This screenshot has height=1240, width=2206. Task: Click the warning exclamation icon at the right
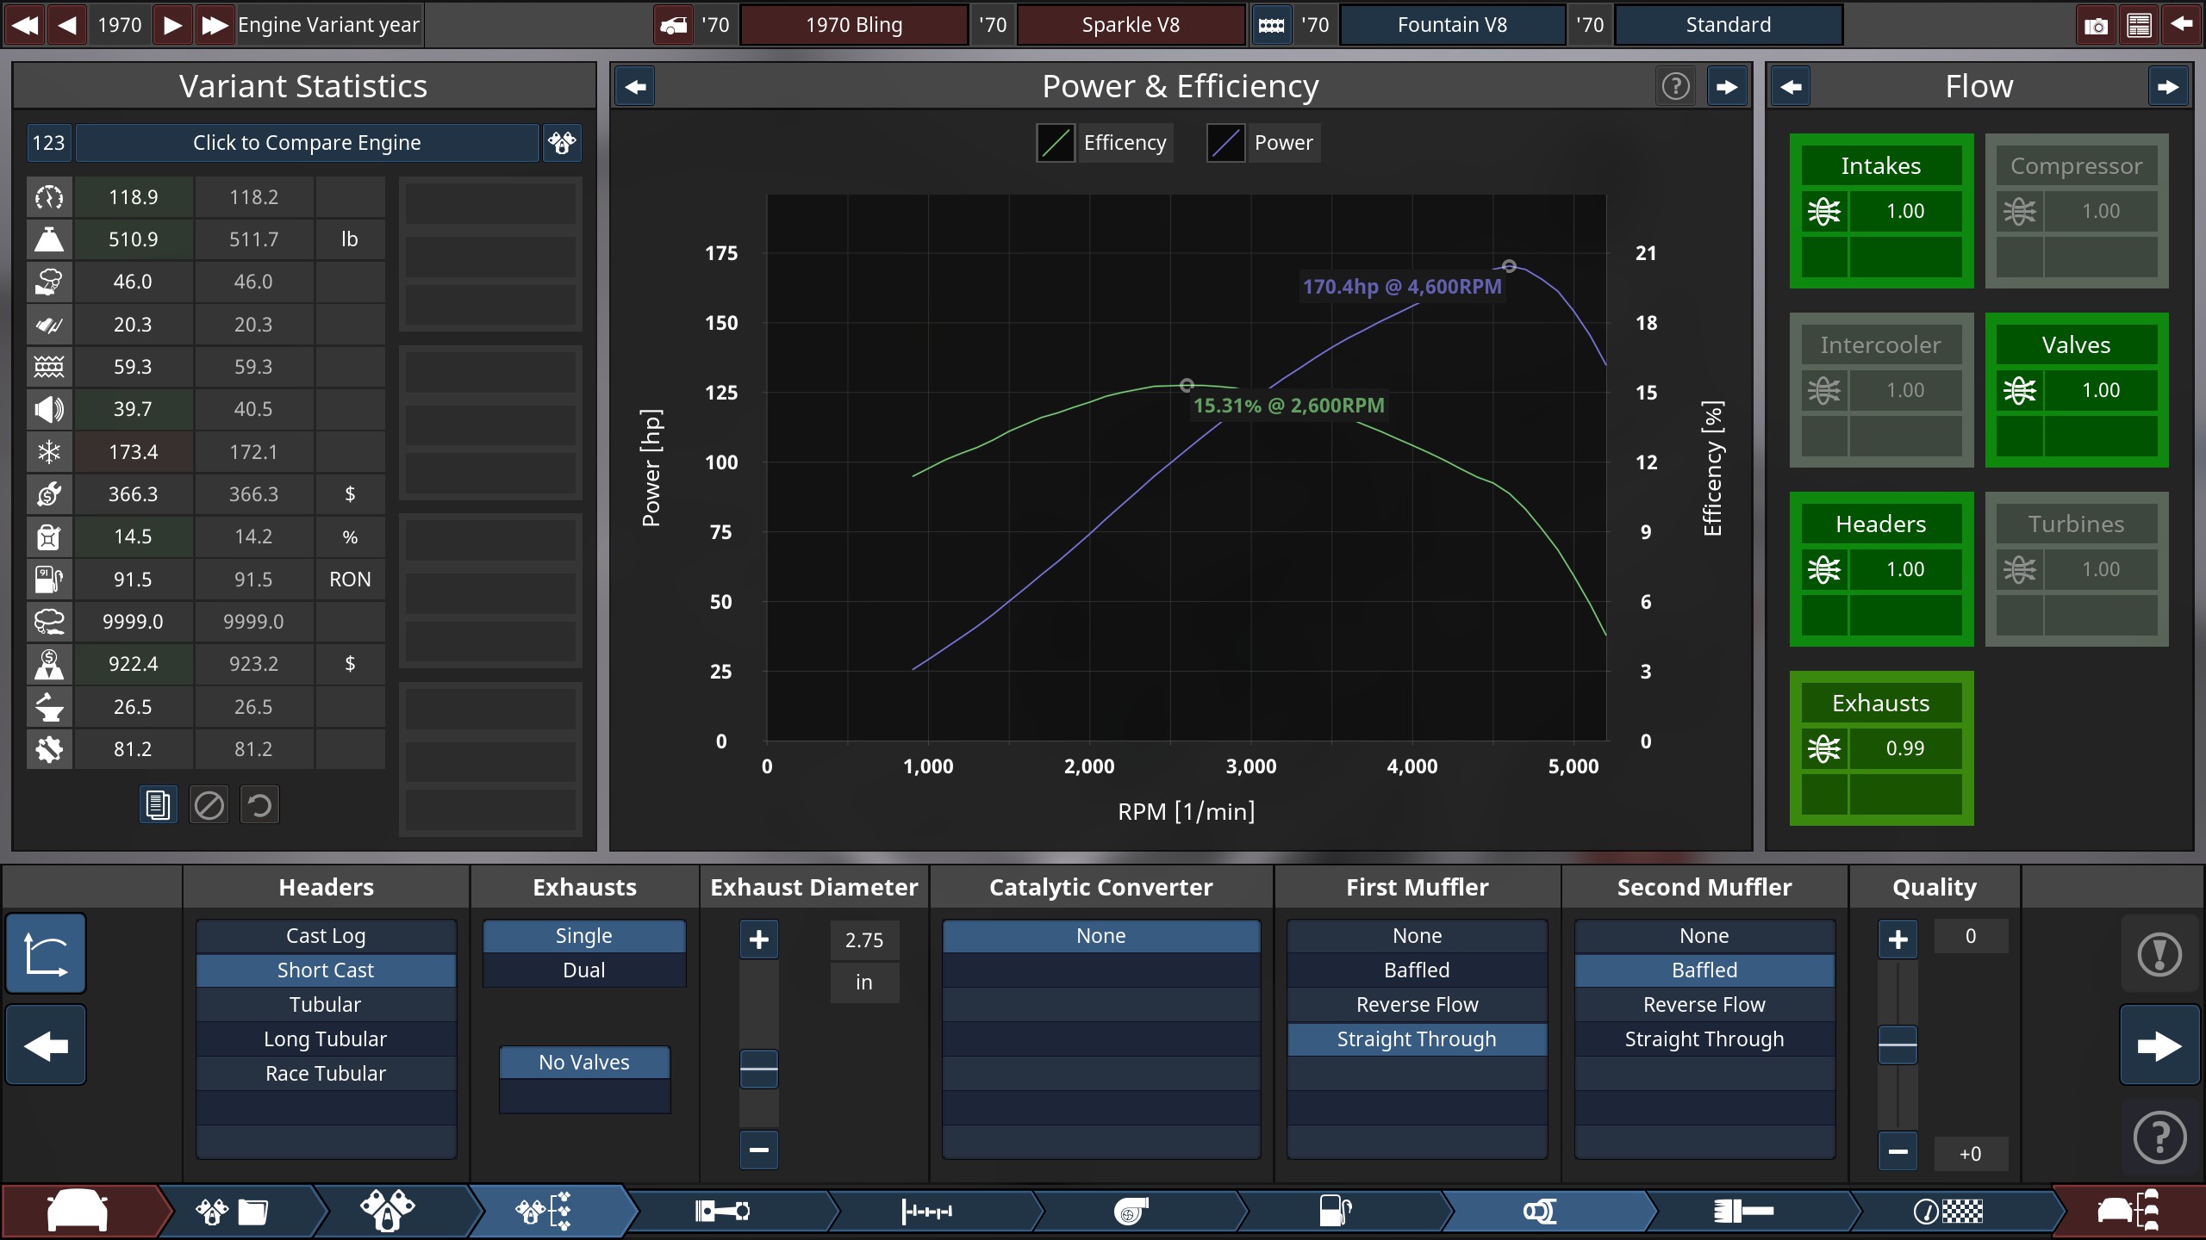pos(2159,954)
